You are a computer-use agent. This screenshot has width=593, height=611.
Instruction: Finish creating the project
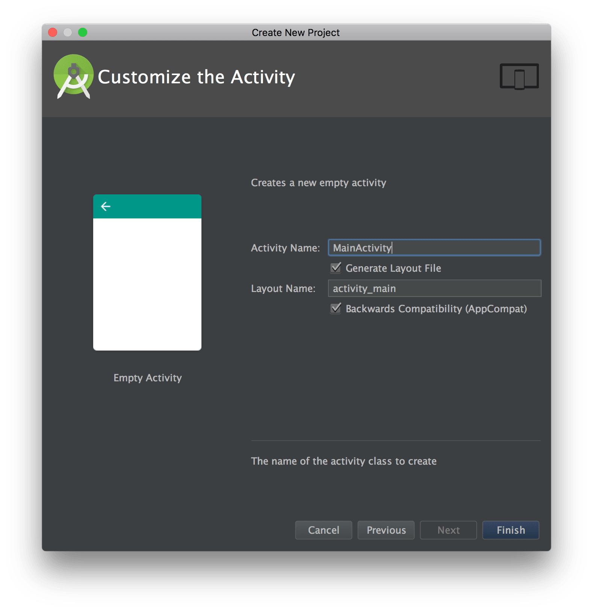pyautogui.click(x=511, y=530)
